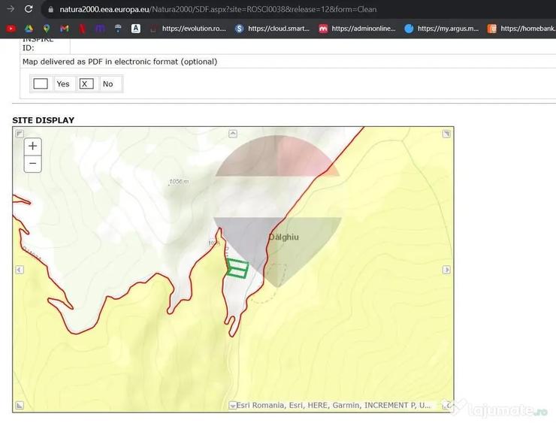Image resolution: width=556 pixels, height=423 pixels.
Task: Pan map north with top arrow
Action: click(x=233, y=134)
